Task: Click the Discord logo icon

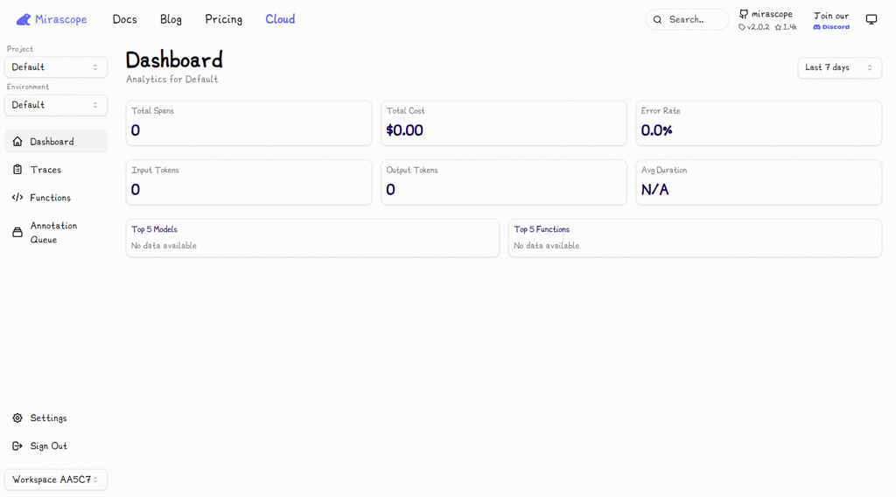Action: pyautogui.click(x=816, y=27)
